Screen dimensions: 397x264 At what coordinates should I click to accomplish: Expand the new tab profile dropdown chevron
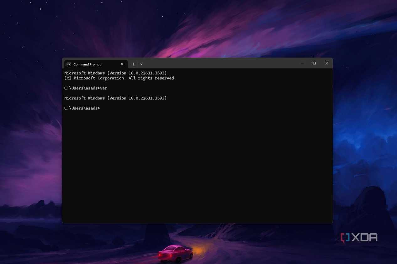141,64
